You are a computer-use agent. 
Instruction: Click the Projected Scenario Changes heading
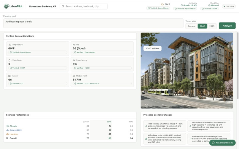[x=158, y=115]
